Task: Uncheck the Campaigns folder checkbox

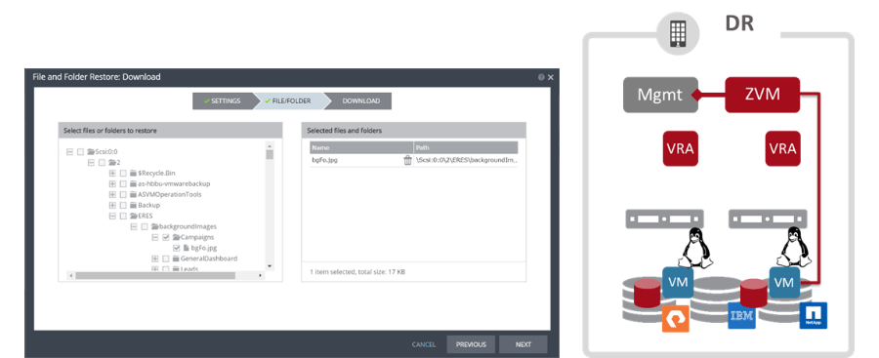Action: tap(166, 237)
